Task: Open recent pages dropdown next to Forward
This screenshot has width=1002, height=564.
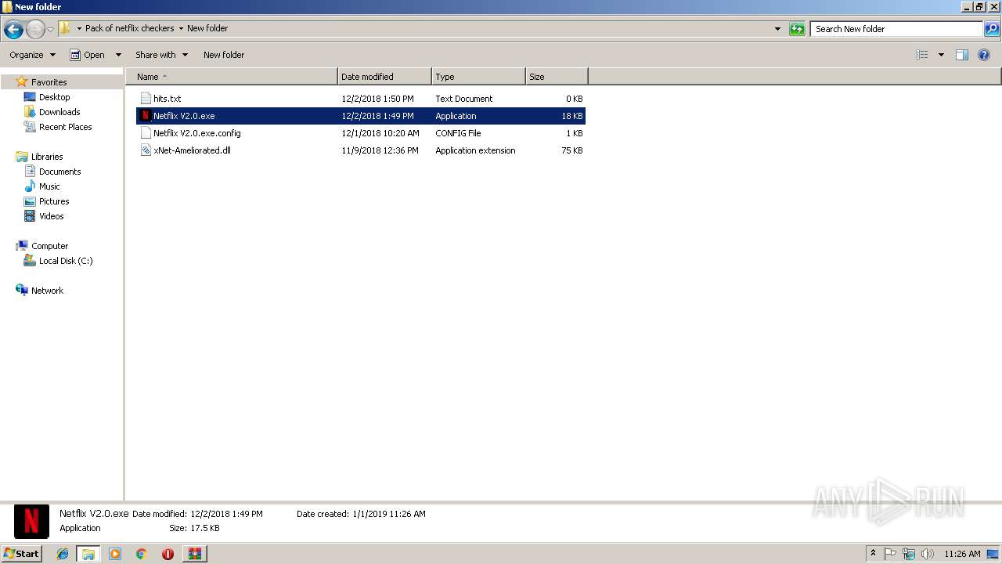Action: click(x=51, y=30)
